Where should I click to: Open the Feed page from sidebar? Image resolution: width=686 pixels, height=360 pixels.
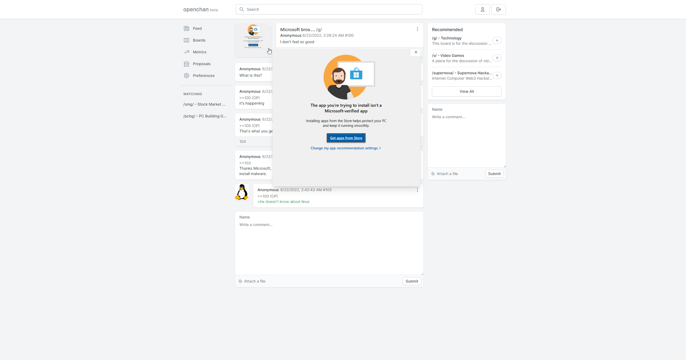point(197,28)
